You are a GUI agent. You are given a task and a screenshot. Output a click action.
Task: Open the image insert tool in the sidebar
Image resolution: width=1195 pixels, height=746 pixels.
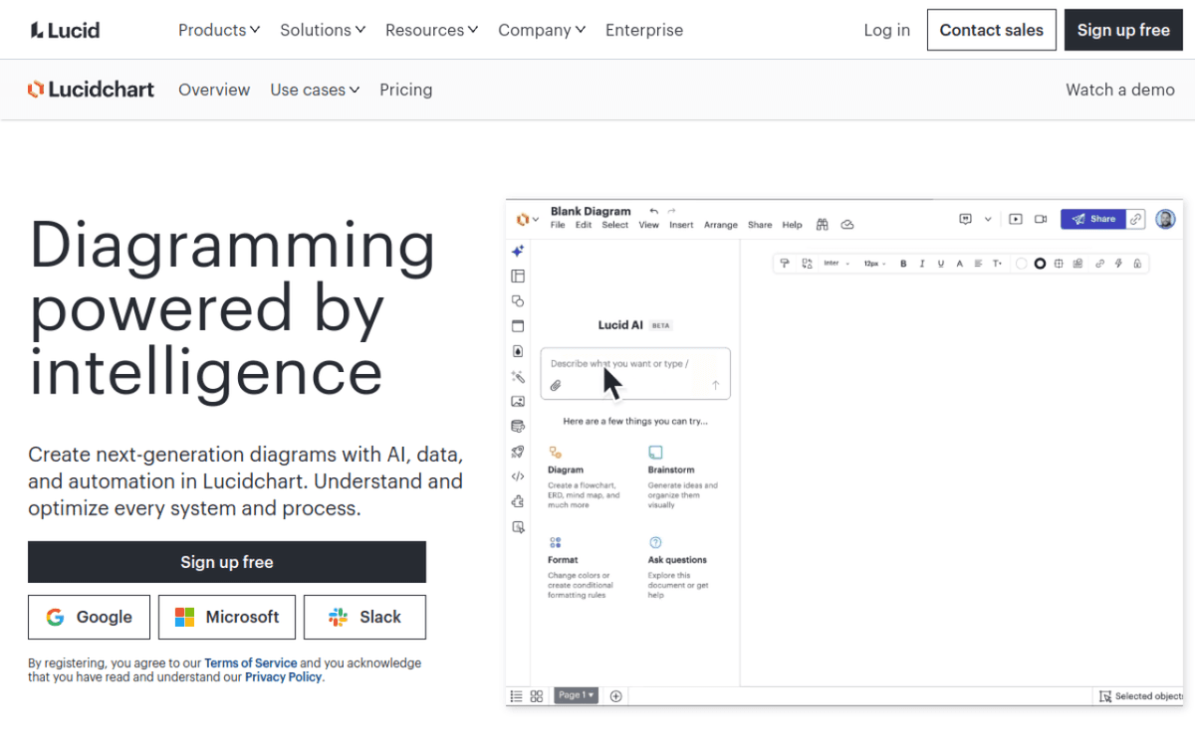point(518,401)
